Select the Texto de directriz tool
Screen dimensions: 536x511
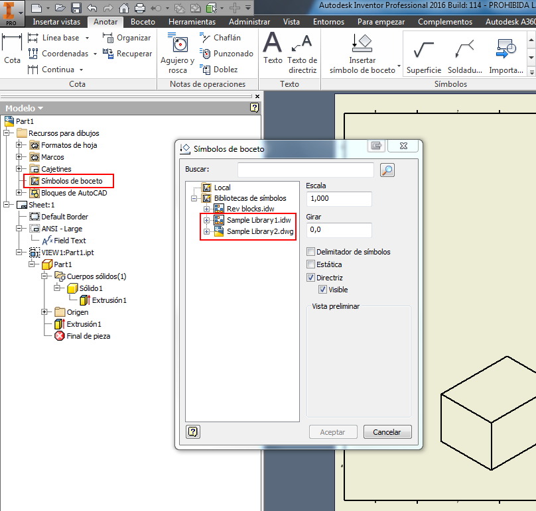coord(302,54)
